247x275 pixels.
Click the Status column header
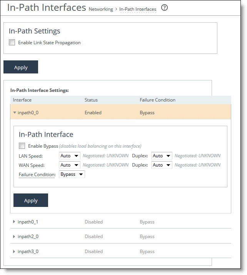[91, 100]
